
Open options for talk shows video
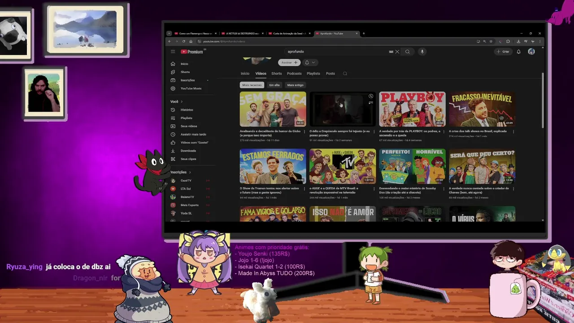click(513, 132)
